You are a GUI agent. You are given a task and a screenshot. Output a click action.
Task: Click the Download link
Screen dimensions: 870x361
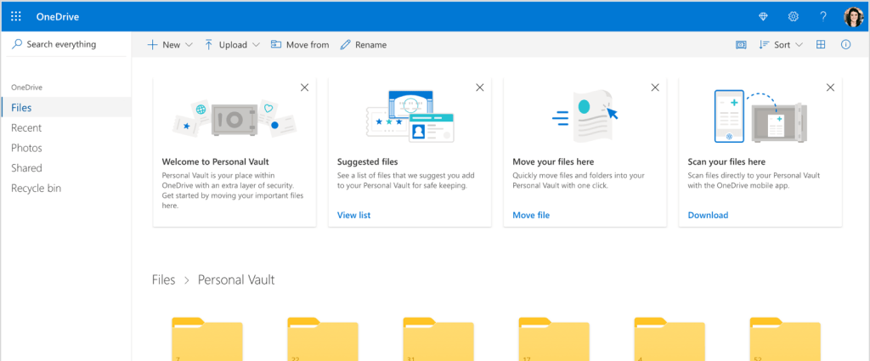click(708, 215)
